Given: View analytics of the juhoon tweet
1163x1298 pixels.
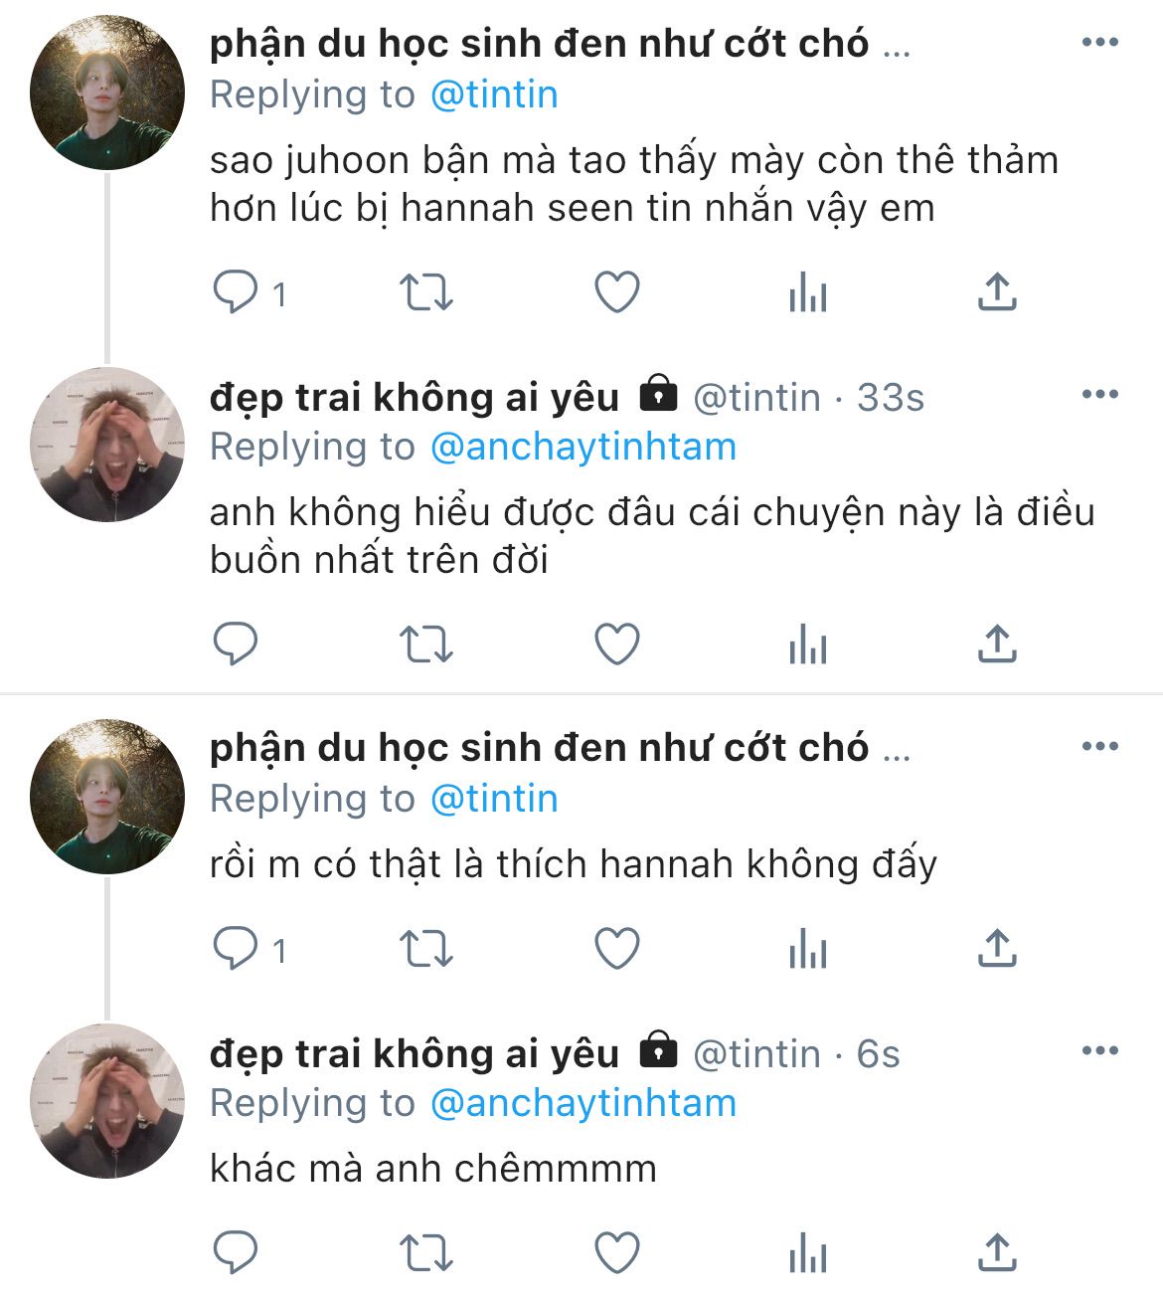Looking at the screenshot, I should click(807, 292).
